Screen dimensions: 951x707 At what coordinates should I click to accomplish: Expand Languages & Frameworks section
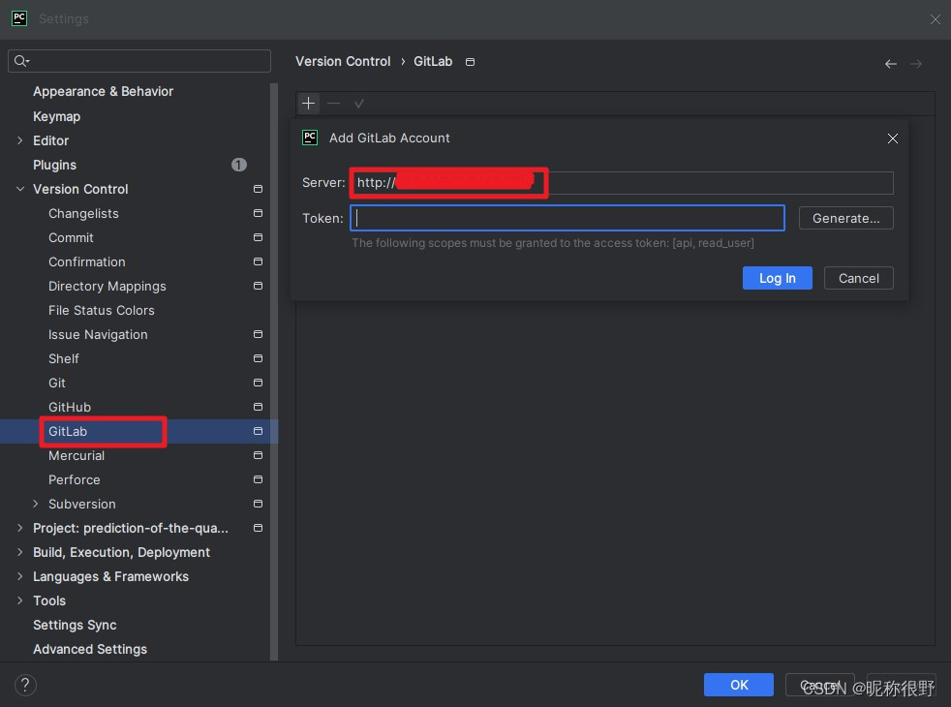20,576
